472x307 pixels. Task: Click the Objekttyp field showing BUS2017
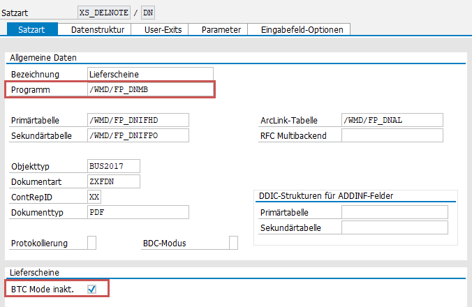coord(114,166)
